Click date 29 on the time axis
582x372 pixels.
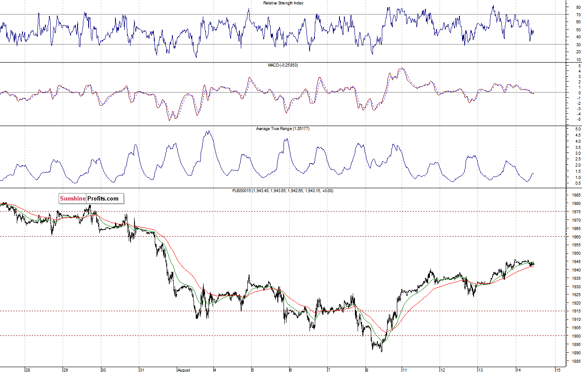click(x=66, y=370)
